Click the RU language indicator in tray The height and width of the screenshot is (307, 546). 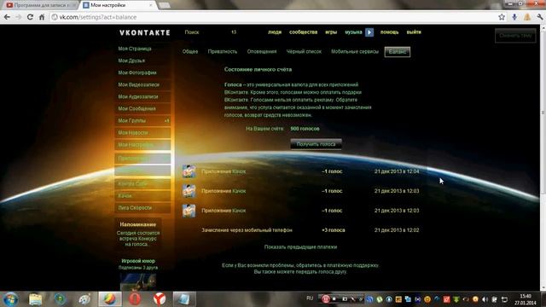tap(310, 298)
